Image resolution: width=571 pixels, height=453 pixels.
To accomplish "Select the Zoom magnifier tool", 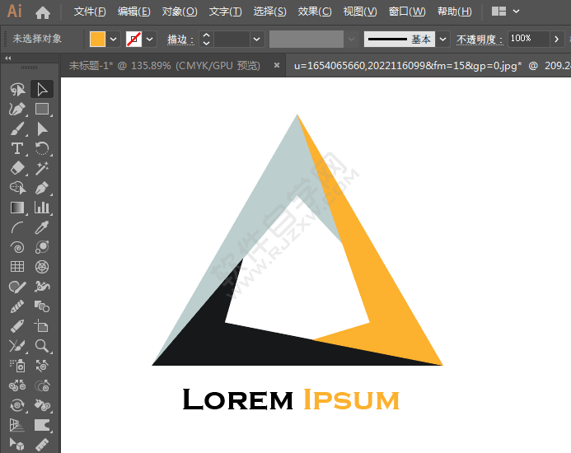I will pyautogui.click(x=41, y=346).
